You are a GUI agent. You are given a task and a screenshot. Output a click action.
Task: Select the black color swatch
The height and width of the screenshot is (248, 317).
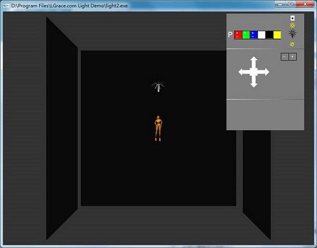[269, 35]
